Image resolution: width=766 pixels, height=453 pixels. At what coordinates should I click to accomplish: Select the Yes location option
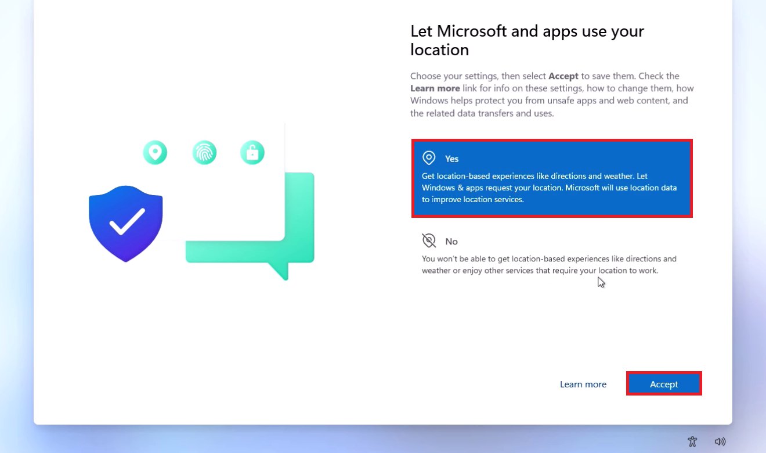point(552,178)
